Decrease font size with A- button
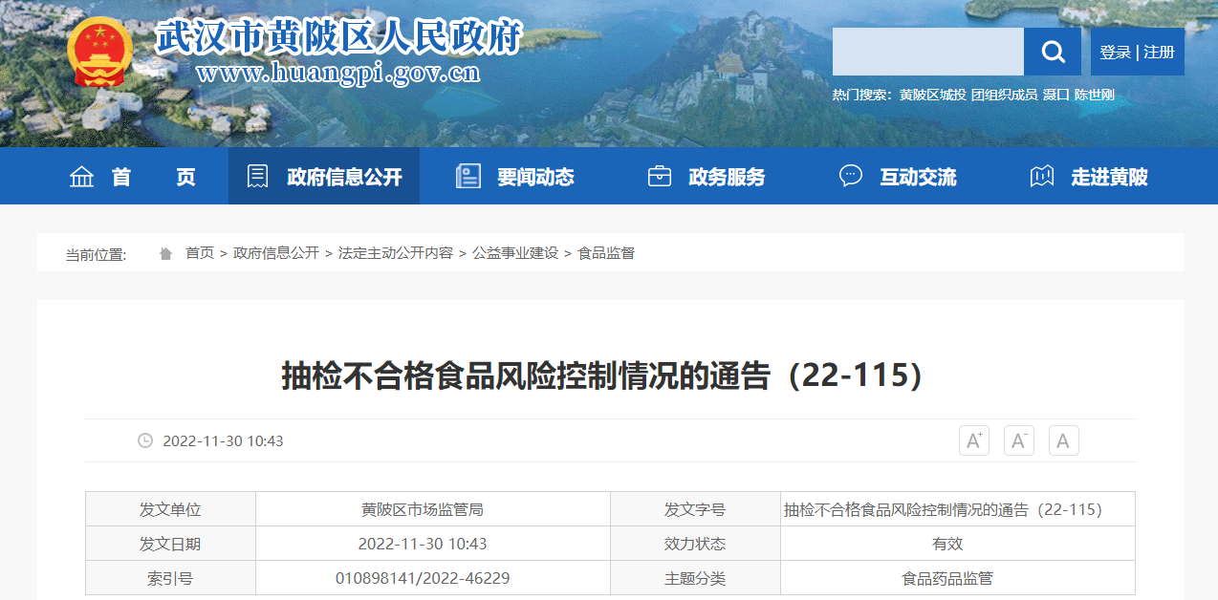The width and height of the screenshot is (1218, 600). coord(1019,440)
